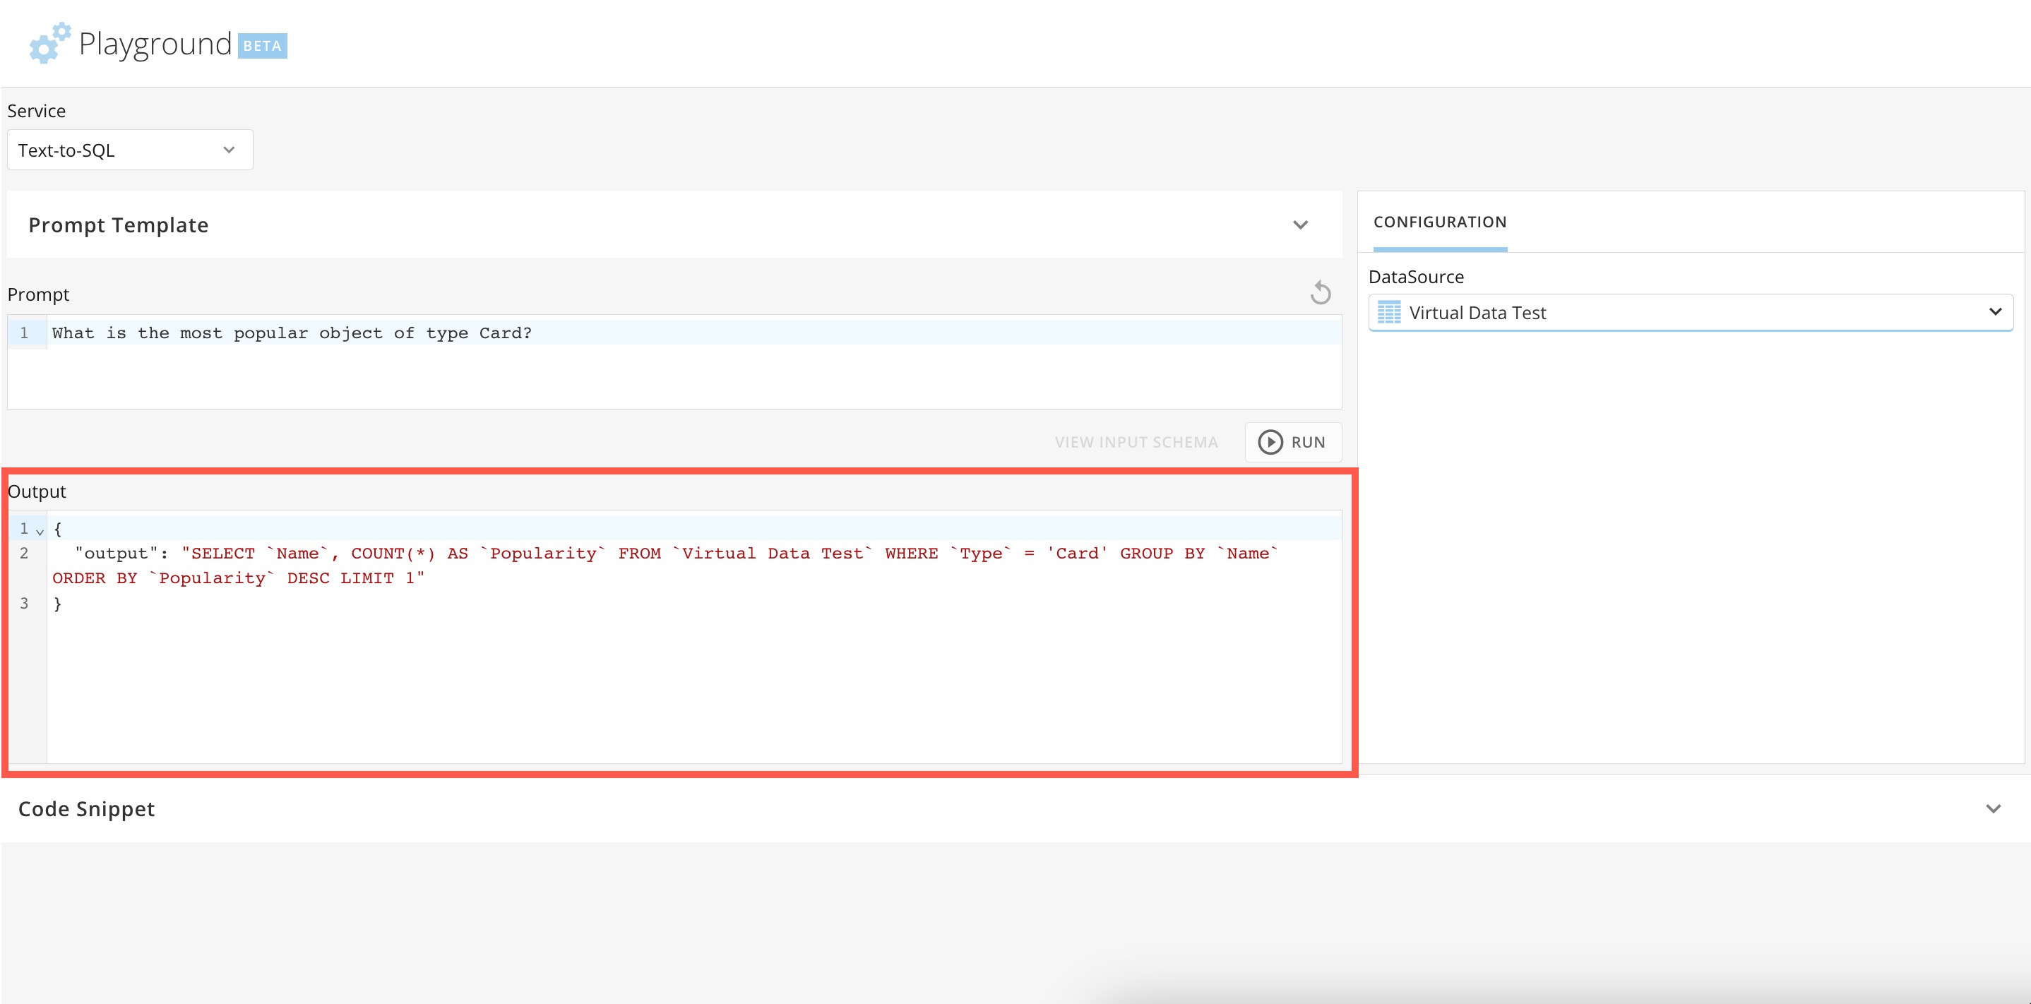Open VIEW INPUT SCHEMA

[x=1136, y=442]
